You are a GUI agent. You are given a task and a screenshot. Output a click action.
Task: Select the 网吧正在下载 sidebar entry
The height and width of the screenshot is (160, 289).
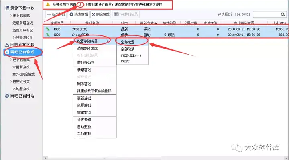pyautogui.click(x=22, y=45)
